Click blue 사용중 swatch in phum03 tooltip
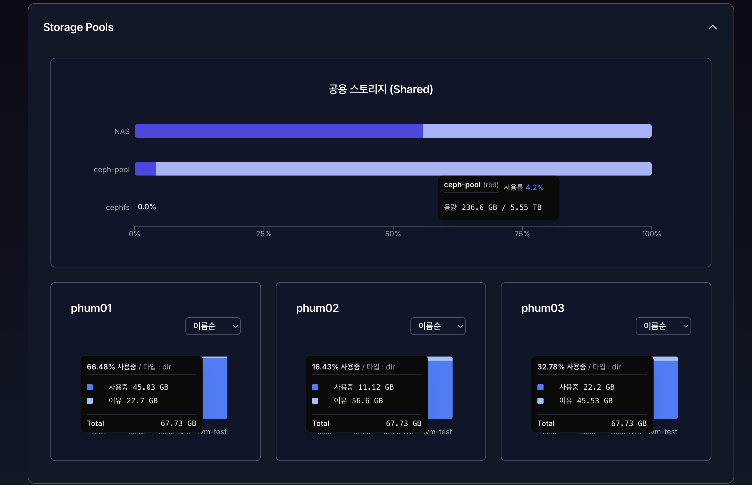This screenshot has width=752, height=485. coord(540,387)
